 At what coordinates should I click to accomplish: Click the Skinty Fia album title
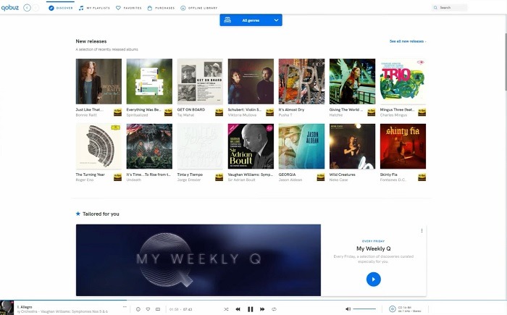click(389, 175)
